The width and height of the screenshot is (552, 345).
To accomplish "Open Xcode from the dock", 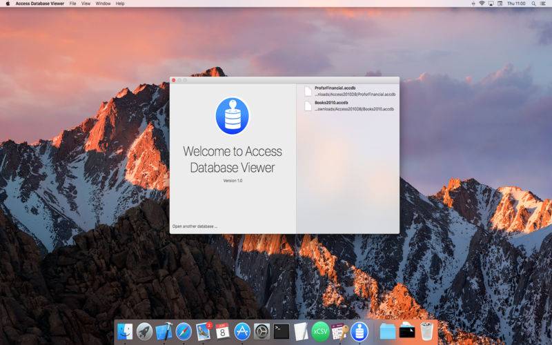I will pyautogui.click(x=164, y=331).
